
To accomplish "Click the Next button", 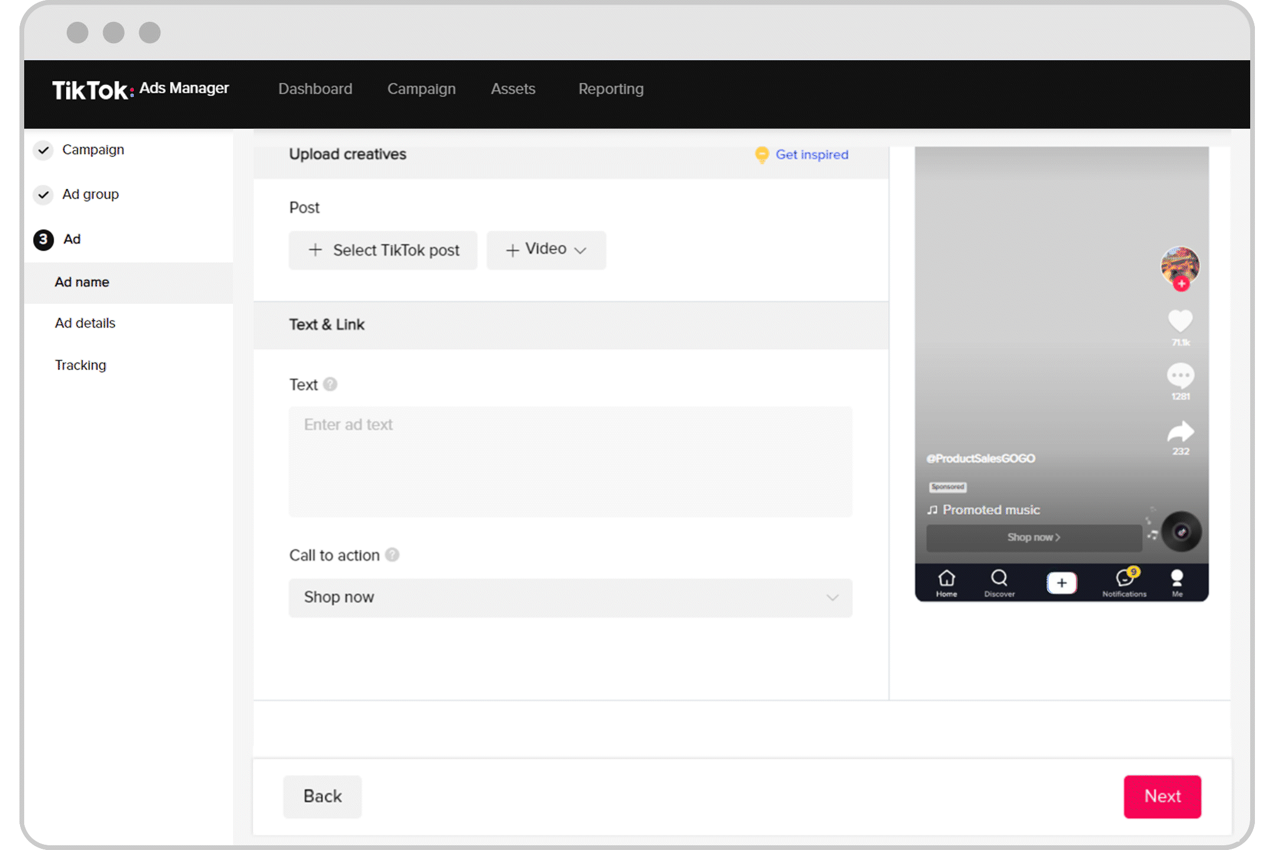I will (1162, 796).
